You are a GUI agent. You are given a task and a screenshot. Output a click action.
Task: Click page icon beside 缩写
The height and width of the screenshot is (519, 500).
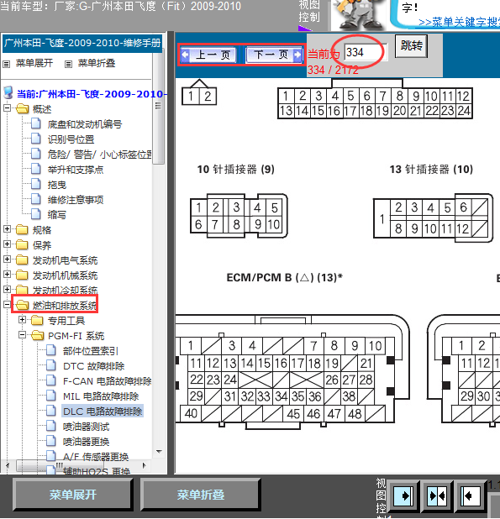coord(36,214)
